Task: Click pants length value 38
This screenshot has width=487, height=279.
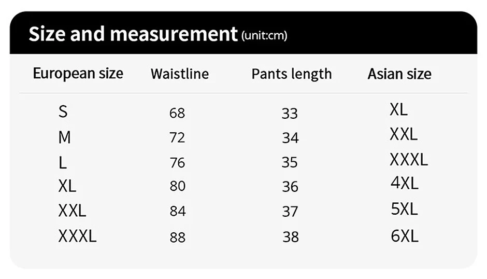Action: (291, 237)
